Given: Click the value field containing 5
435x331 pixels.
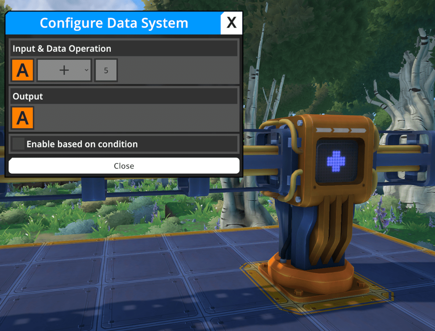Looking at the screenshot, I should [x=106, y=70].
